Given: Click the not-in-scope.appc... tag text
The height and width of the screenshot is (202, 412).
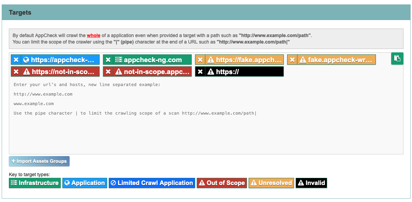Looking at the screenshot, I should coord(157,72).
